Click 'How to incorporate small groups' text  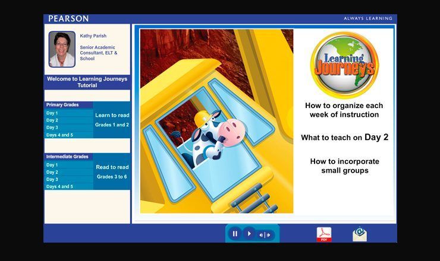pos(345,165)
